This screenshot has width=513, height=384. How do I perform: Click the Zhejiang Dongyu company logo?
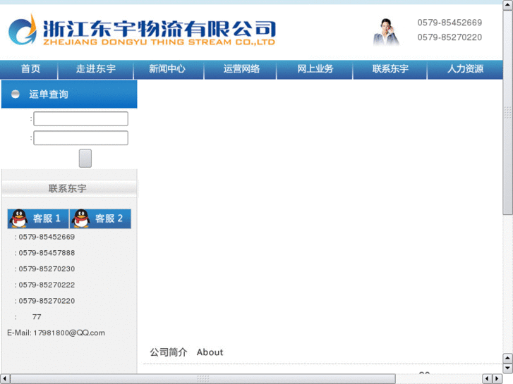[x=142, y=30]
